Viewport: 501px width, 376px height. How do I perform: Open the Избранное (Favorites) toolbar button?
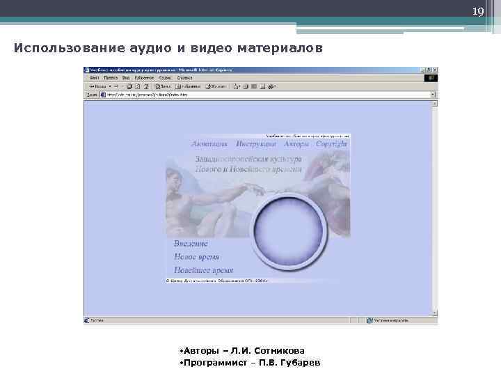[x=189, y=86]
